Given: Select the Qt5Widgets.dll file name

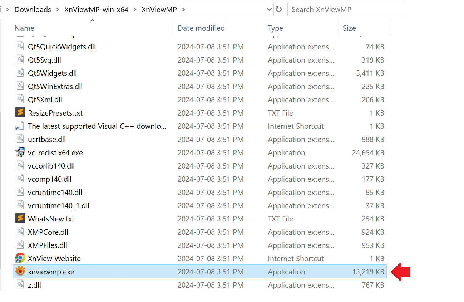Looking at the screenshot, I should (x=52, y=73).
